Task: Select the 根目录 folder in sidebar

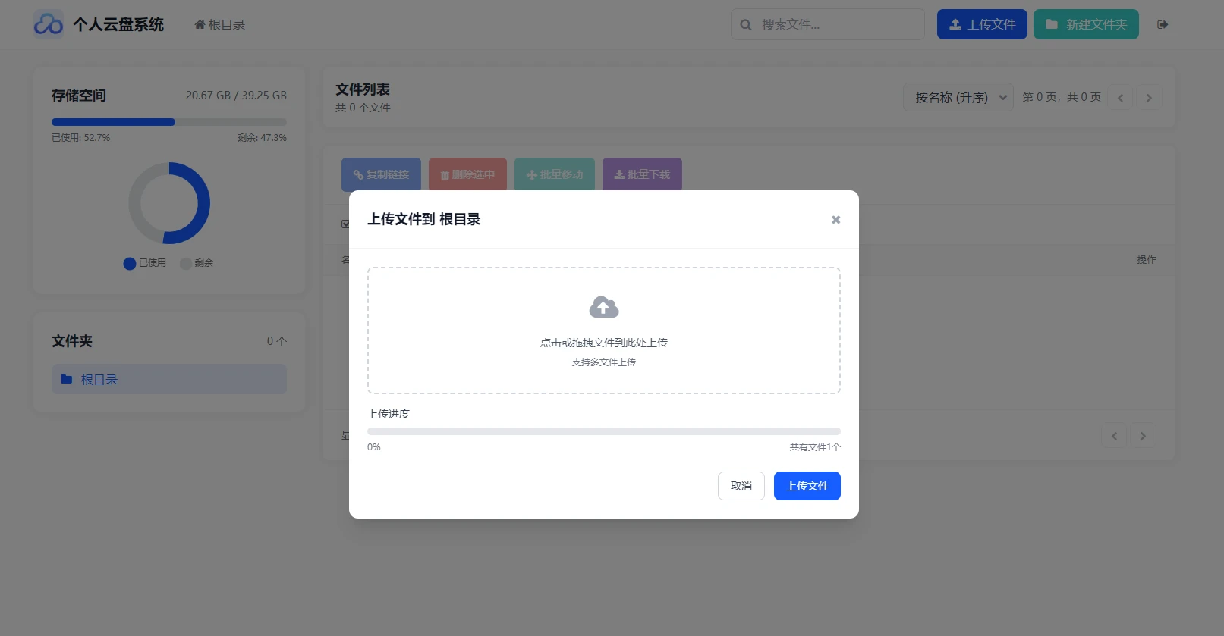Action: (x=169, y=379)
